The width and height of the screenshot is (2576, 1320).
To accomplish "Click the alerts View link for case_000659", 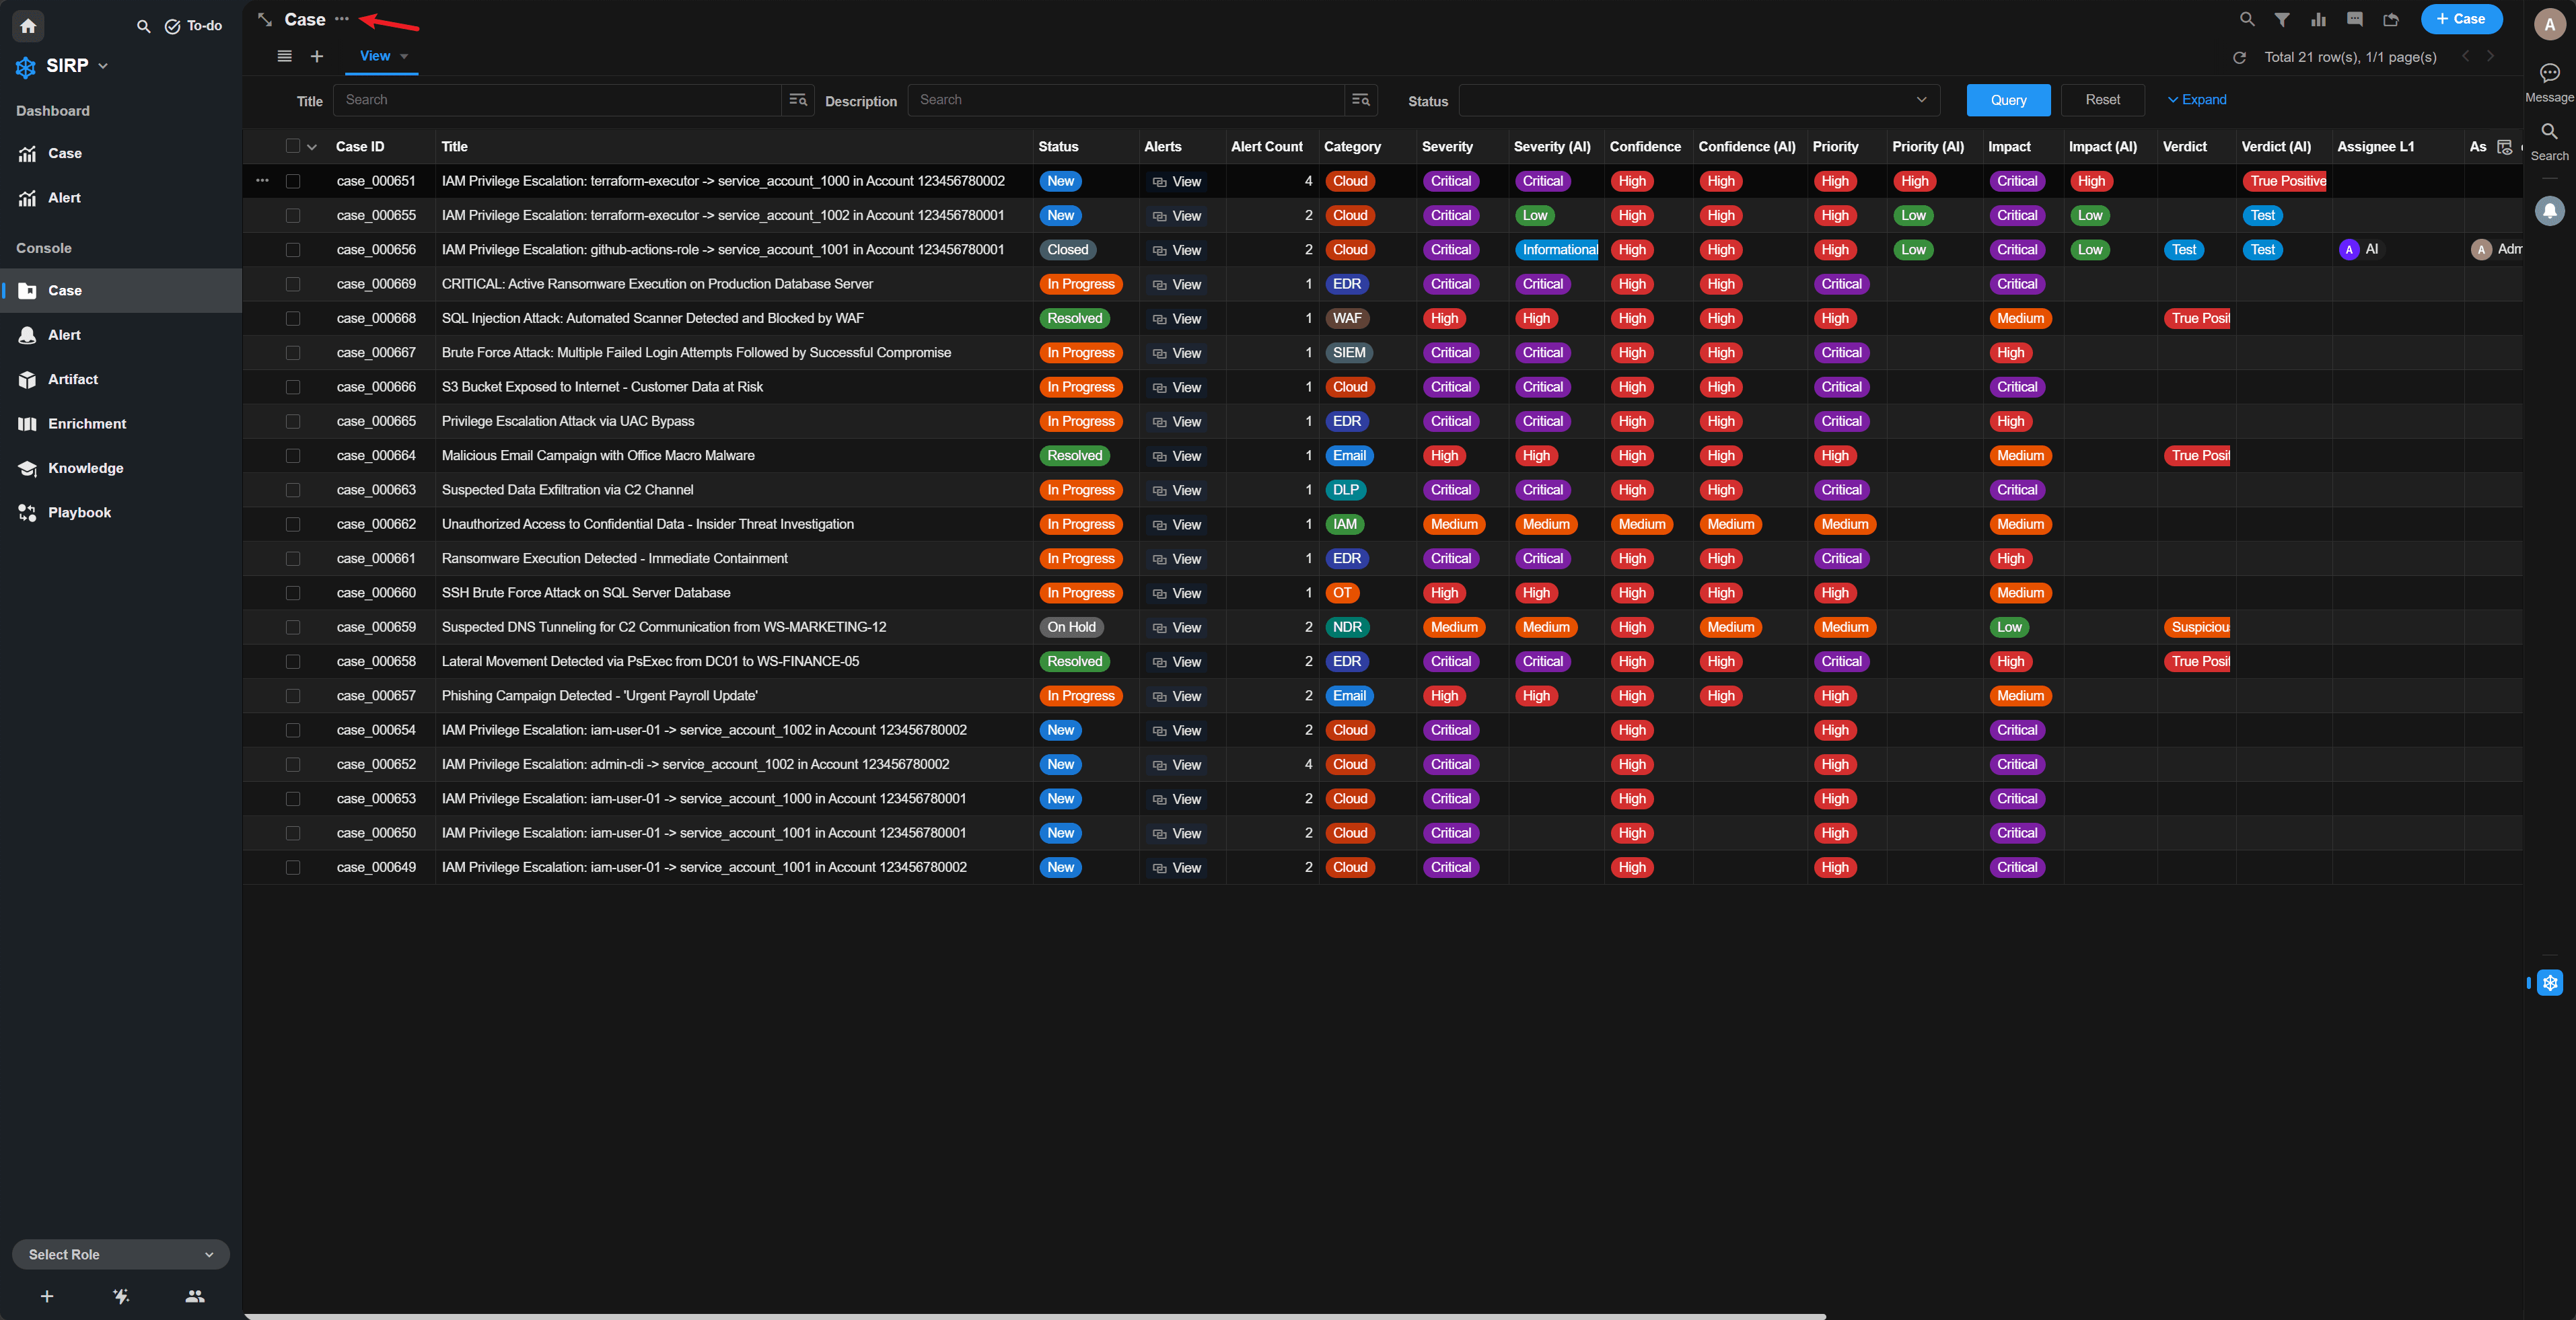I will pos(1177,628).
